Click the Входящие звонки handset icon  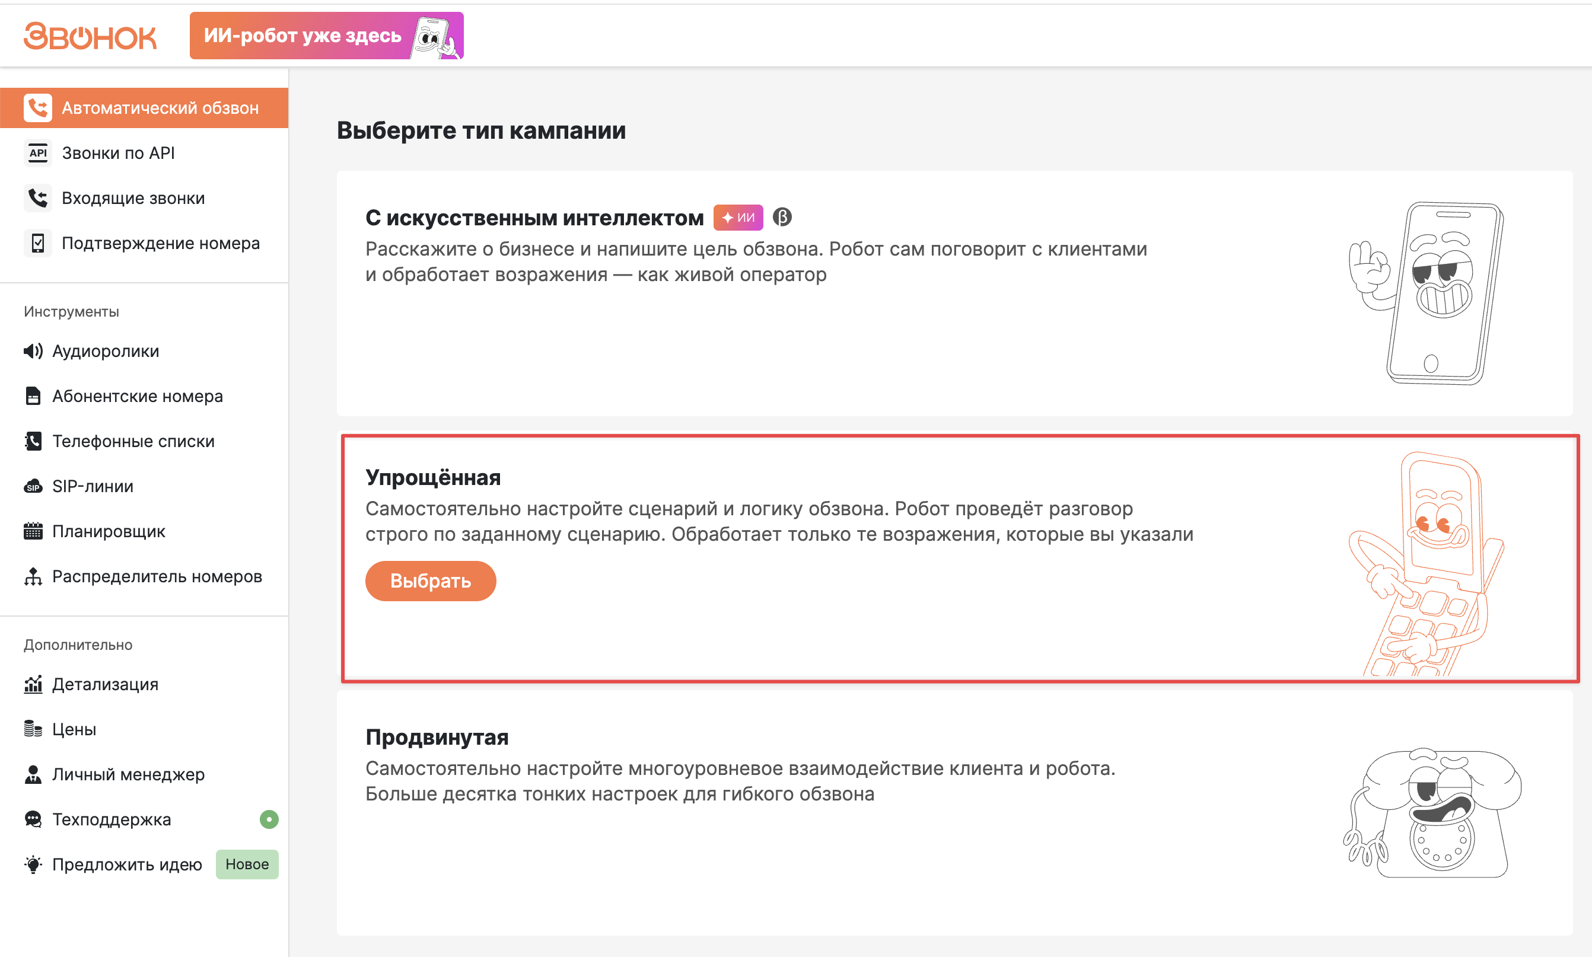point(38,198)
